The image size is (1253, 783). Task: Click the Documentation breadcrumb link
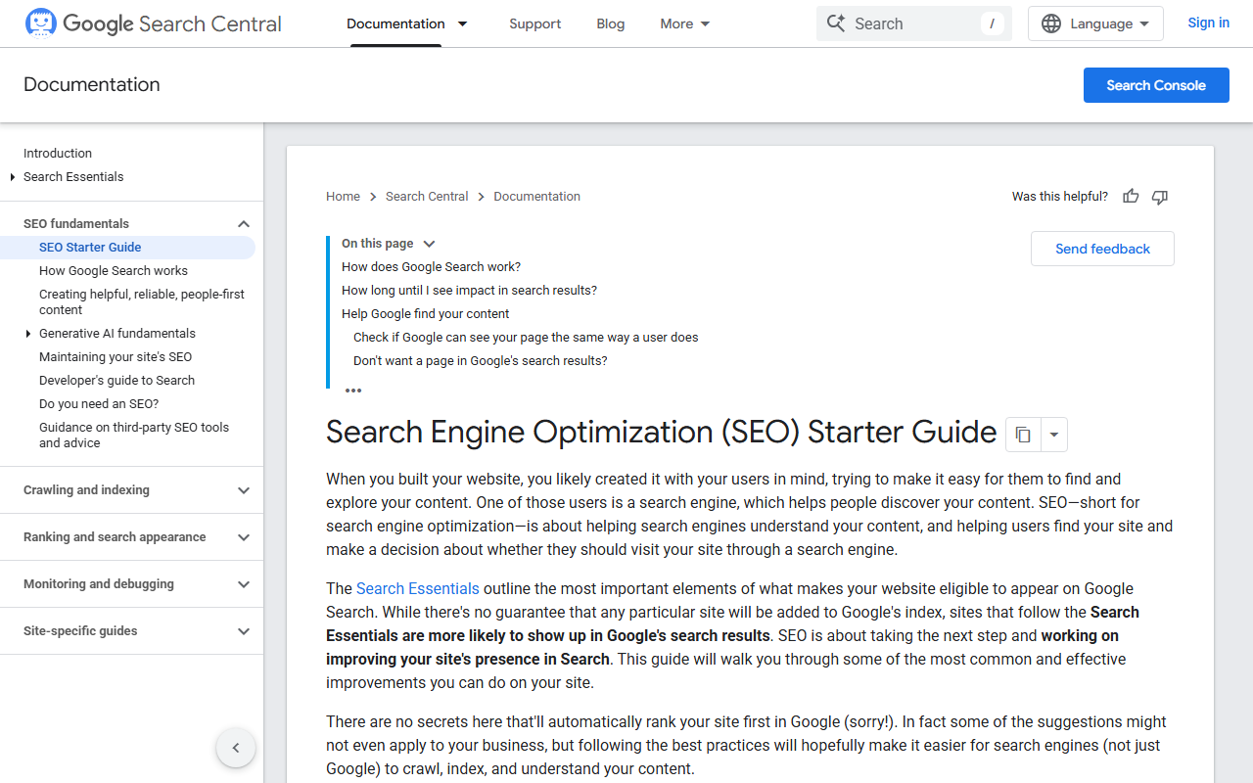[536, 197]
